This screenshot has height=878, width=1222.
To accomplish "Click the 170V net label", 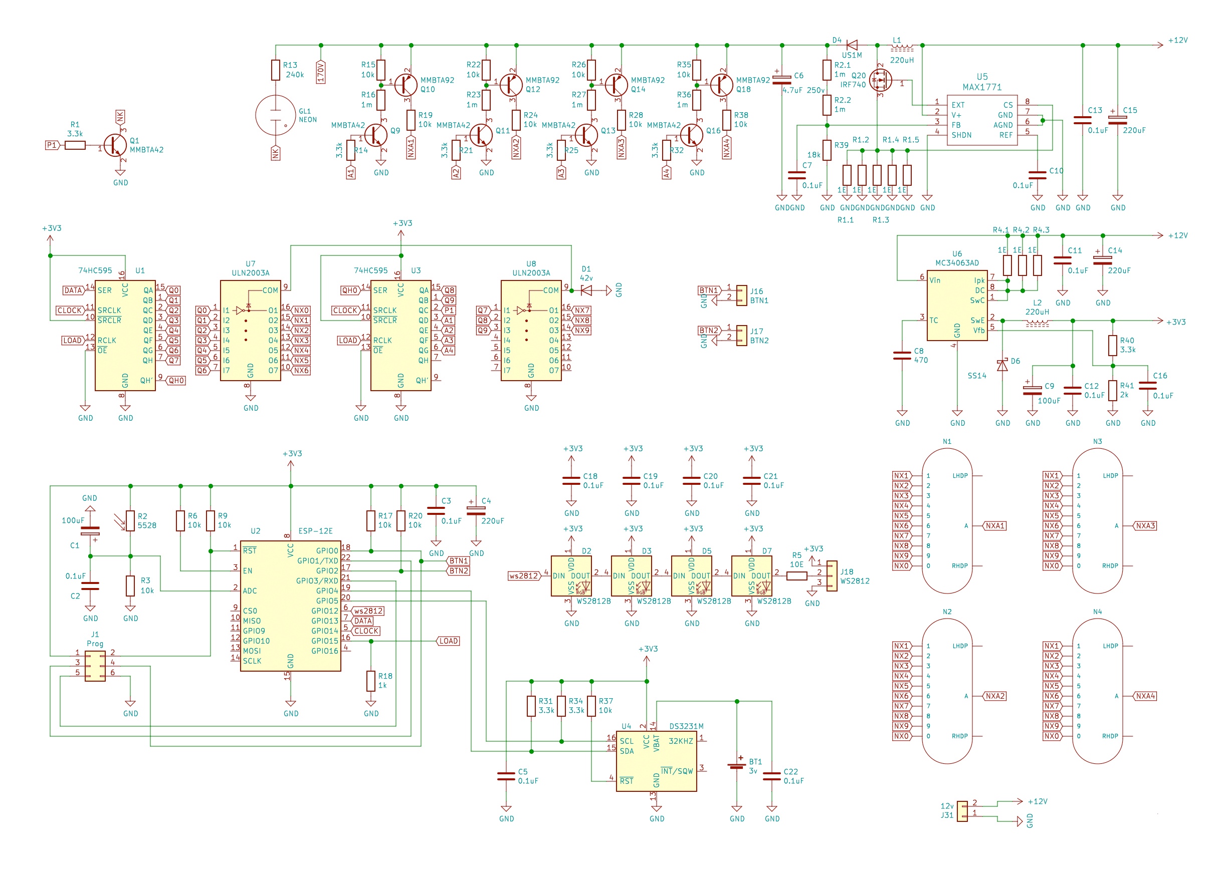I will (x=321, y=72).
